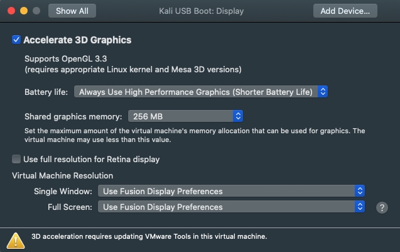Open the Full Screen resolution dropdown
400x252 pixels.
(x=231, y=207)
